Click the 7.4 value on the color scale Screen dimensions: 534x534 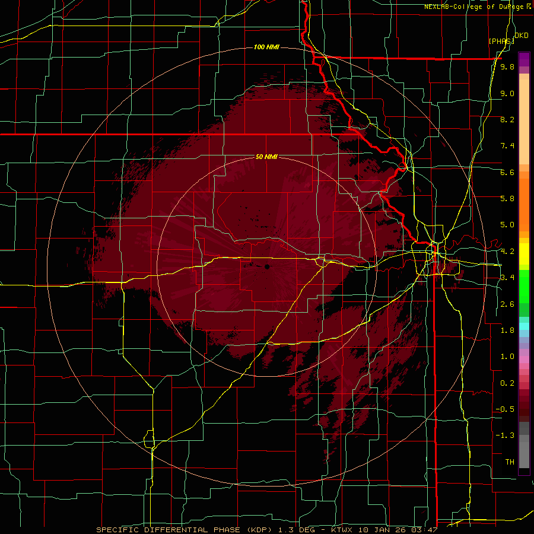[x=507, y=146]
